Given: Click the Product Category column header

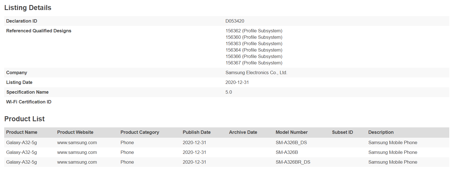Looking at the screenshot, I should (140, 132).
